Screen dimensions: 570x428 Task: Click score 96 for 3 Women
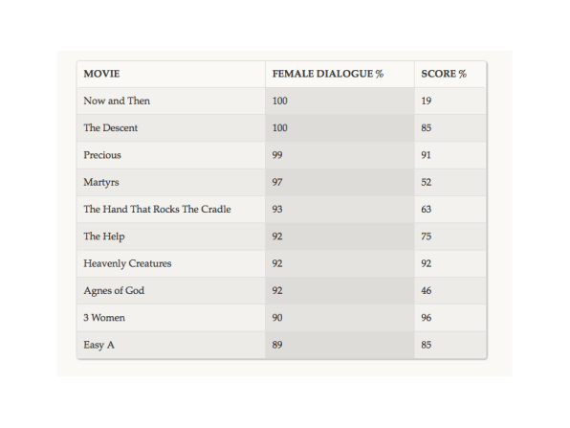coord(426,318)
